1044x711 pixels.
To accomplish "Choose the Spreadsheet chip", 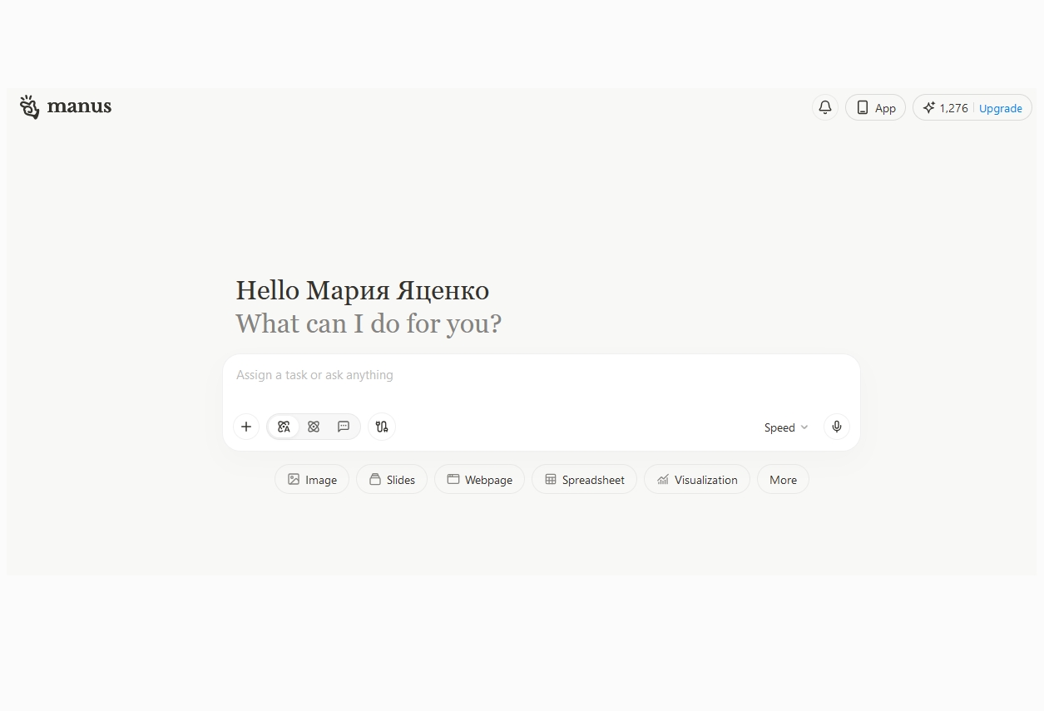I will pyautogui.click(x=584, y=480).
